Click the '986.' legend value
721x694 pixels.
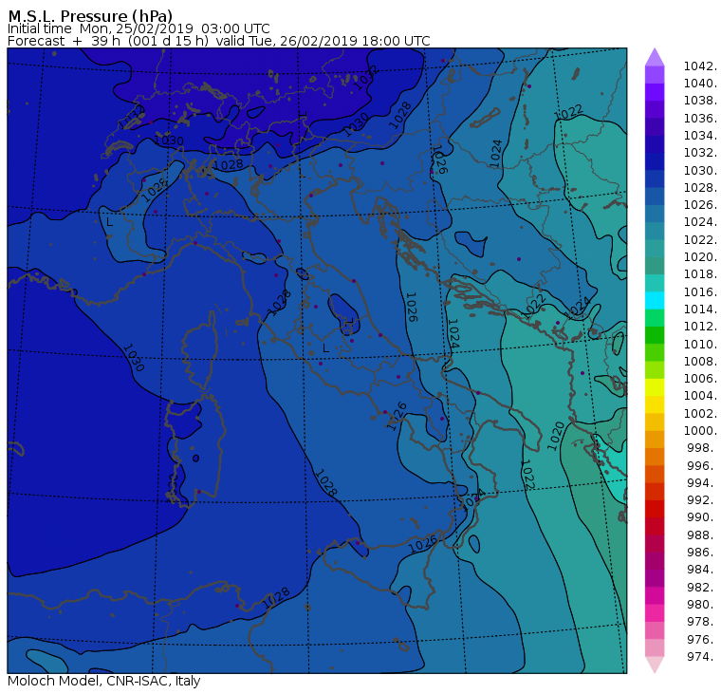(702, 552)
